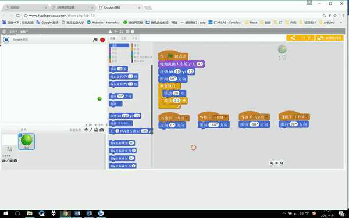Click the green ball on the stage
Screen dimensions: 349x218
[x=99, y=99]
